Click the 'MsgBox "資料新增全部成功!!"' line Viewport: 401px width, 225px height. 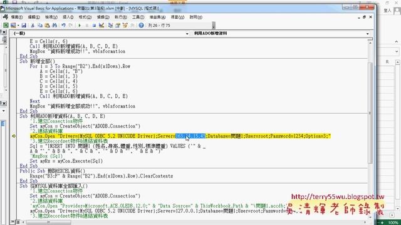coord(82,106)
